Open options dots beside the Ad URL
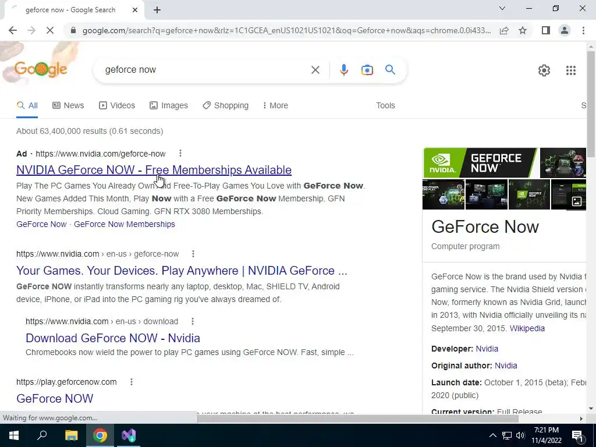The width and height of the screenshot is (596, 447). pos(180,153)
